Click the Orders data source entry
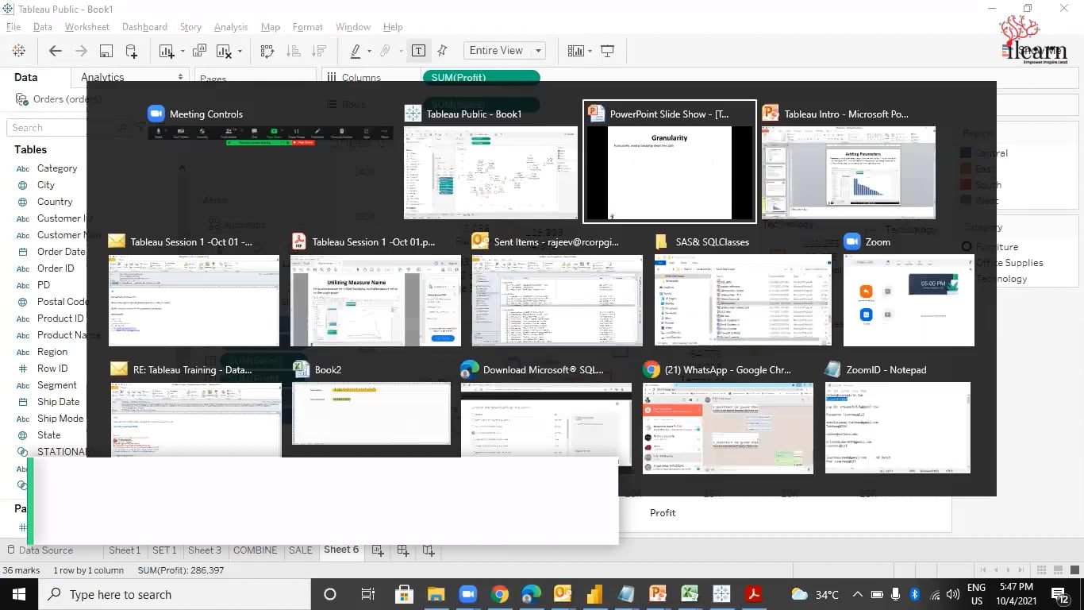Viewport: 1084px width, 610px height. 58,99
